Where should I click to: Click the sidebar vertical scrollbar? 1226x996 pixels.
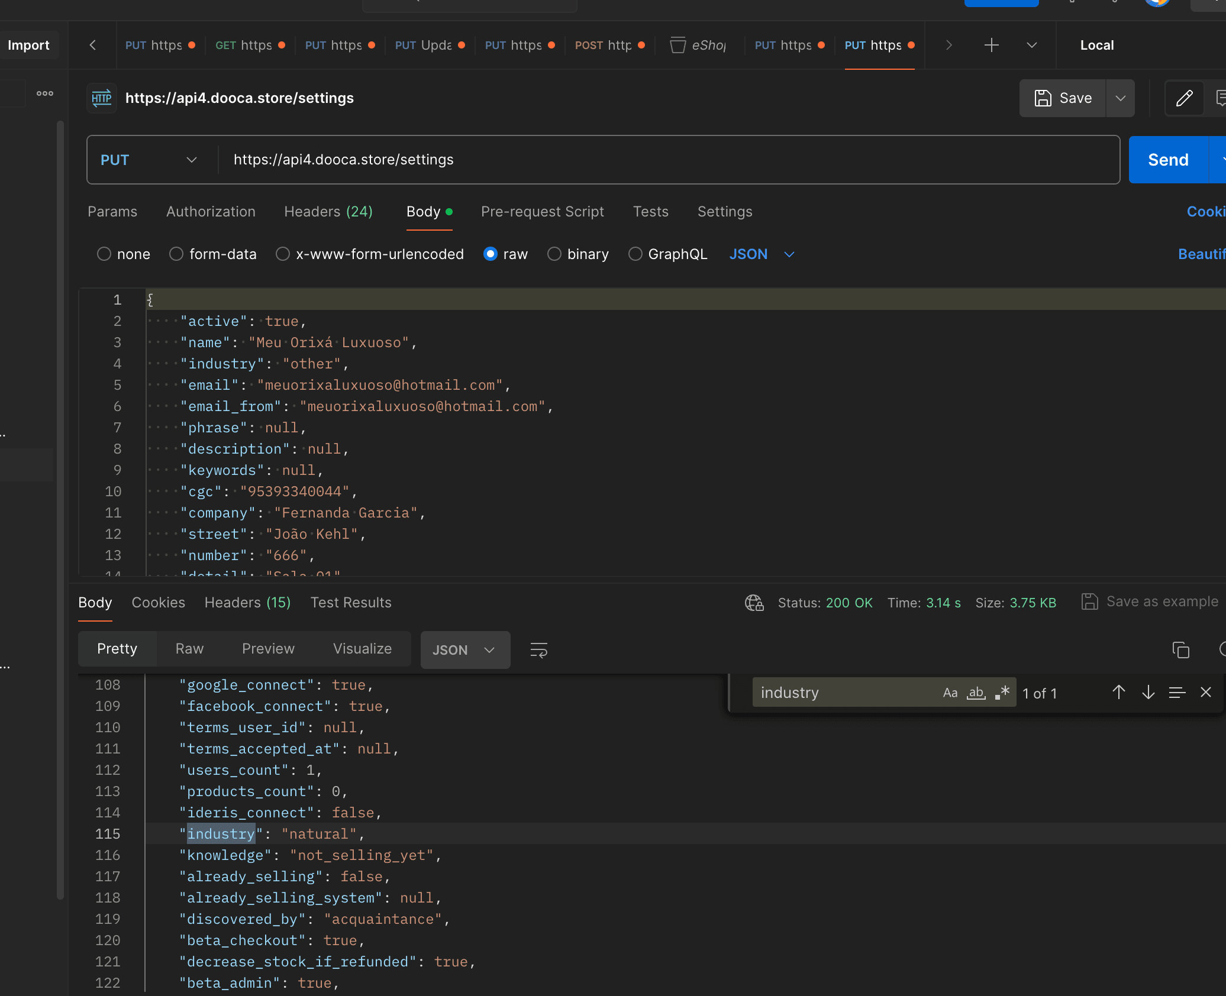coord(60,509)
